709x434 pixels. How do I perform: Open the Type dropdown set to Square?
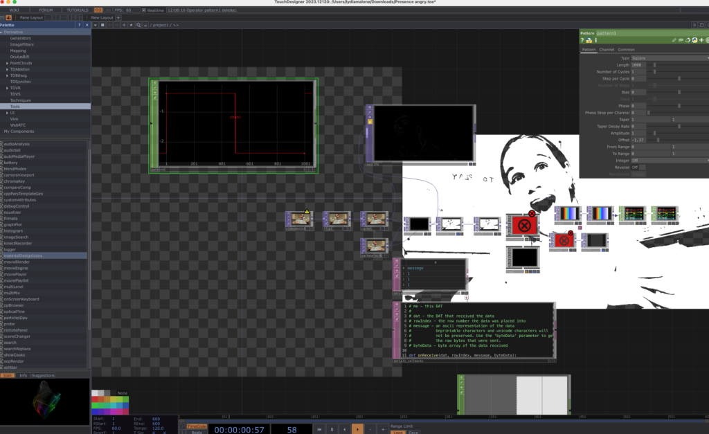click(669, 58)
